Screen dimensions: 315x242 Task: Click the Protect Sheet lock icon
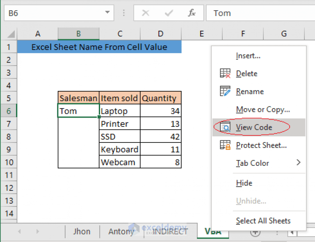pos(225,145)
